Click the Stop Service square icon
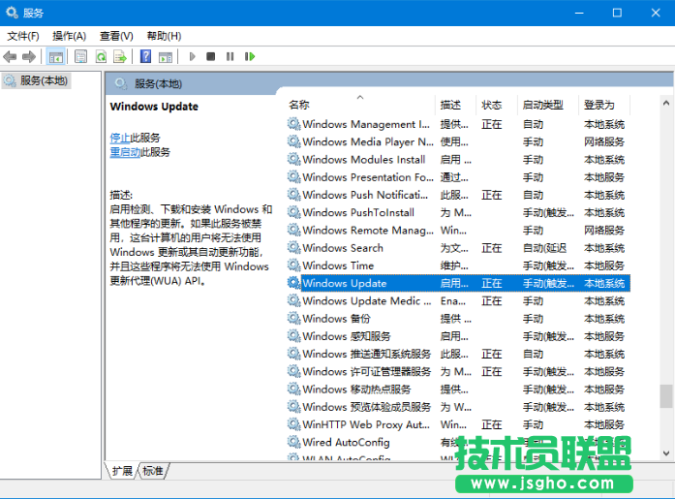 click(211, 57)
